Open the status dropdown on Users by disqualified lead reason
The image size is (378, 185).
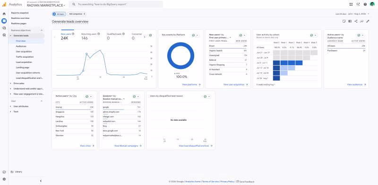207,96
